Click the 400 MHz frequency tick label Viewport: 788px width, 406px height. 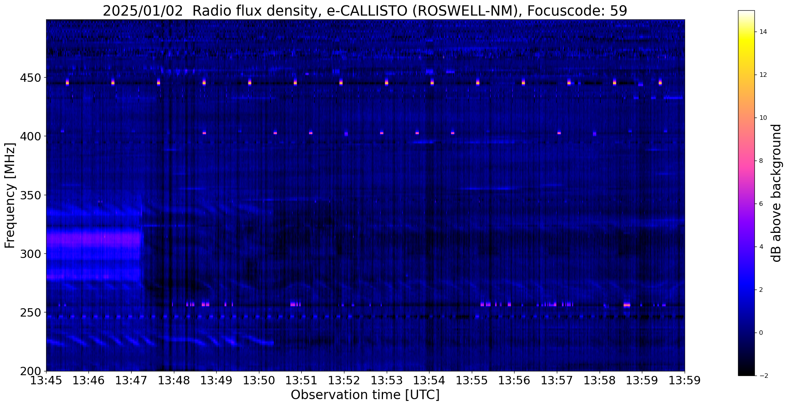[x=30, y=136]
